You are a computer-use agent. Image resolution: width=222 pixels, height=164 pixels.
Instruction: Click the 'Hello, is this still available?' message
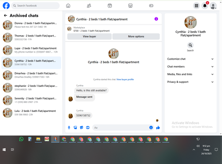(x=91, y=90)
